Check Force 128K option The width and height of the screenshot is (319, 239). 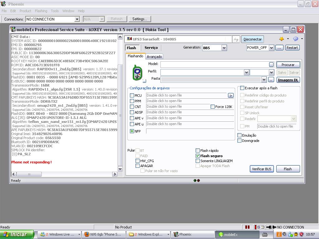(x=212, y=107)
